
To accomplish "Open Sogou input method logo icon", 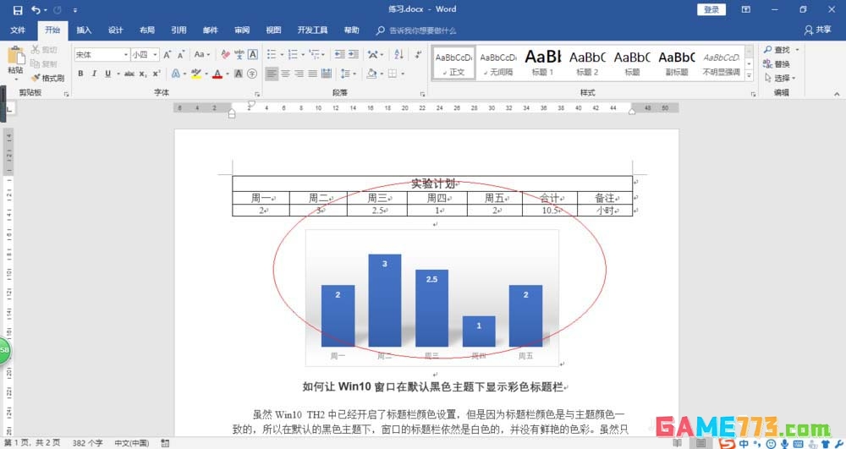I will 727,443.
